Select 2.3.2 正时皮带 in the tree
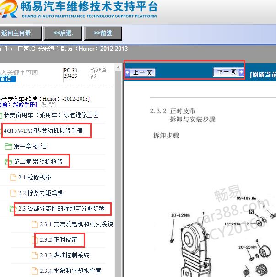This screenshot has height=277, width=276. [x=59, y=240]
